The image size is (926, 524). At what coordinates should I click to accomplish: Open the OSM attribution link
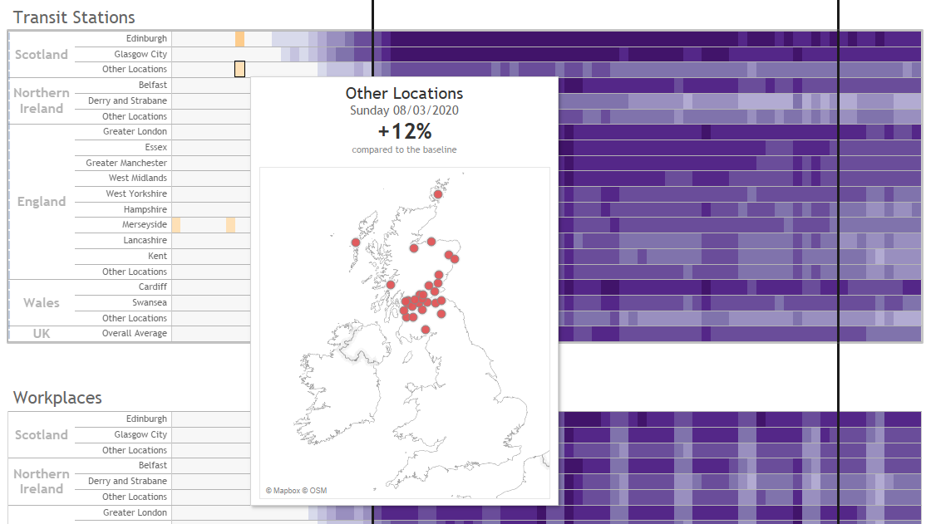tap(317, 491)
